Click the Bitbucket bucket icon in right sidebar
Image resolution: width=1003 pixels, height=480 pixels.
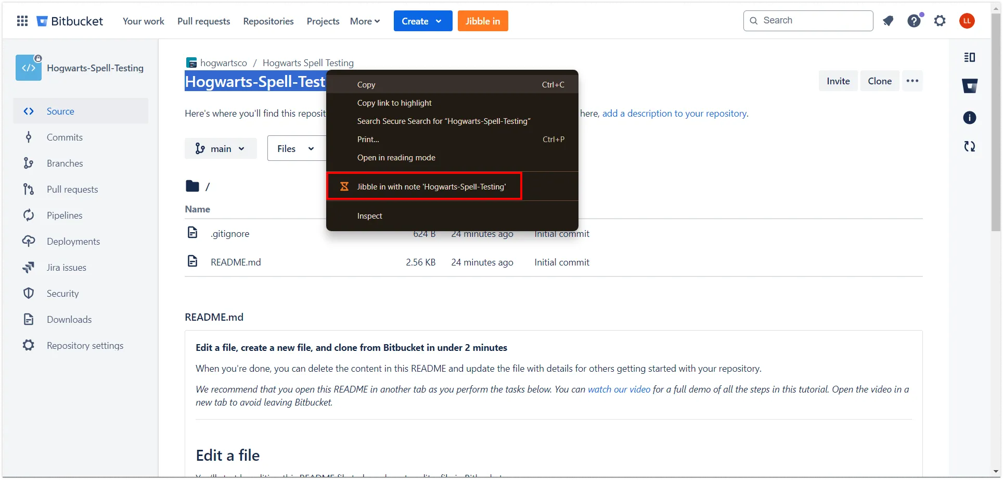coord(969,86)
